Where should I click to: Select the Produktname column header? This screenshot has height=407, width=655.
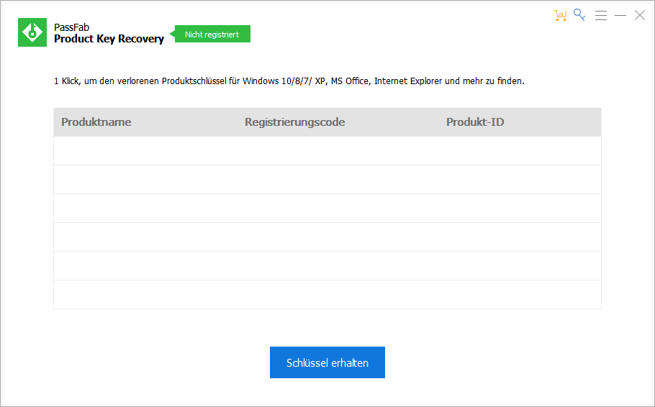pos(96,122)
